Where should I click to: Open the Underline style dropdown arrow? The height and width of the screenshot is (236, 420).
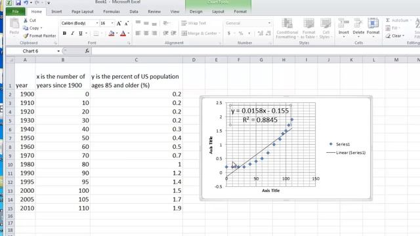coord(86,33)
